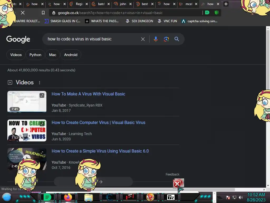
Task: Open Firefox from the taskbar
Action: (x=68, y=197)
